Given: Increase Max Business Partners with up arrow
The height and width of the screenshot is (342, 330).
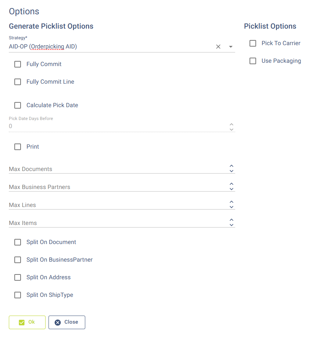Looking at the screenshot, I should (232, 184).
